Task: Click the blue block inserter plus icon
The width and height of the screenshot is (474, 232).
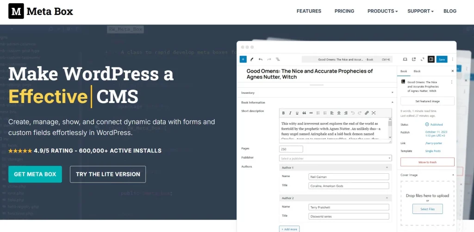Action: point(243,59)
